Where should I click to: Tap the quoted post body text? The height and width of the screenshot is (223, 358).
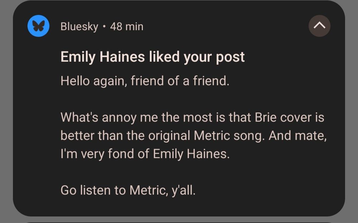[193, 135]
